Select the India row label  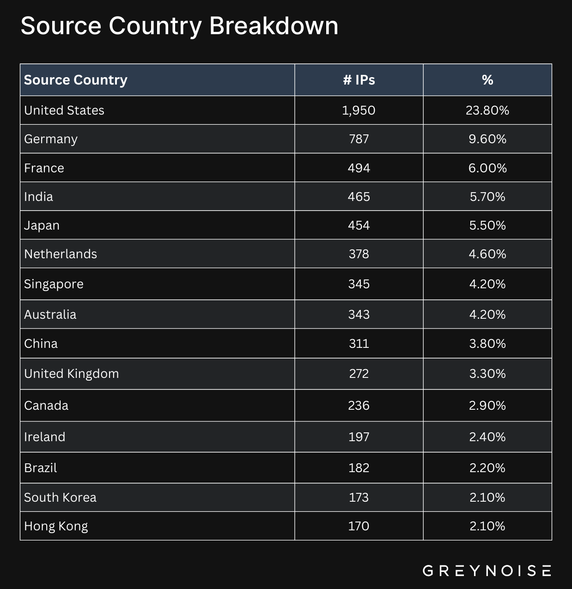click(x=39, y=197)
